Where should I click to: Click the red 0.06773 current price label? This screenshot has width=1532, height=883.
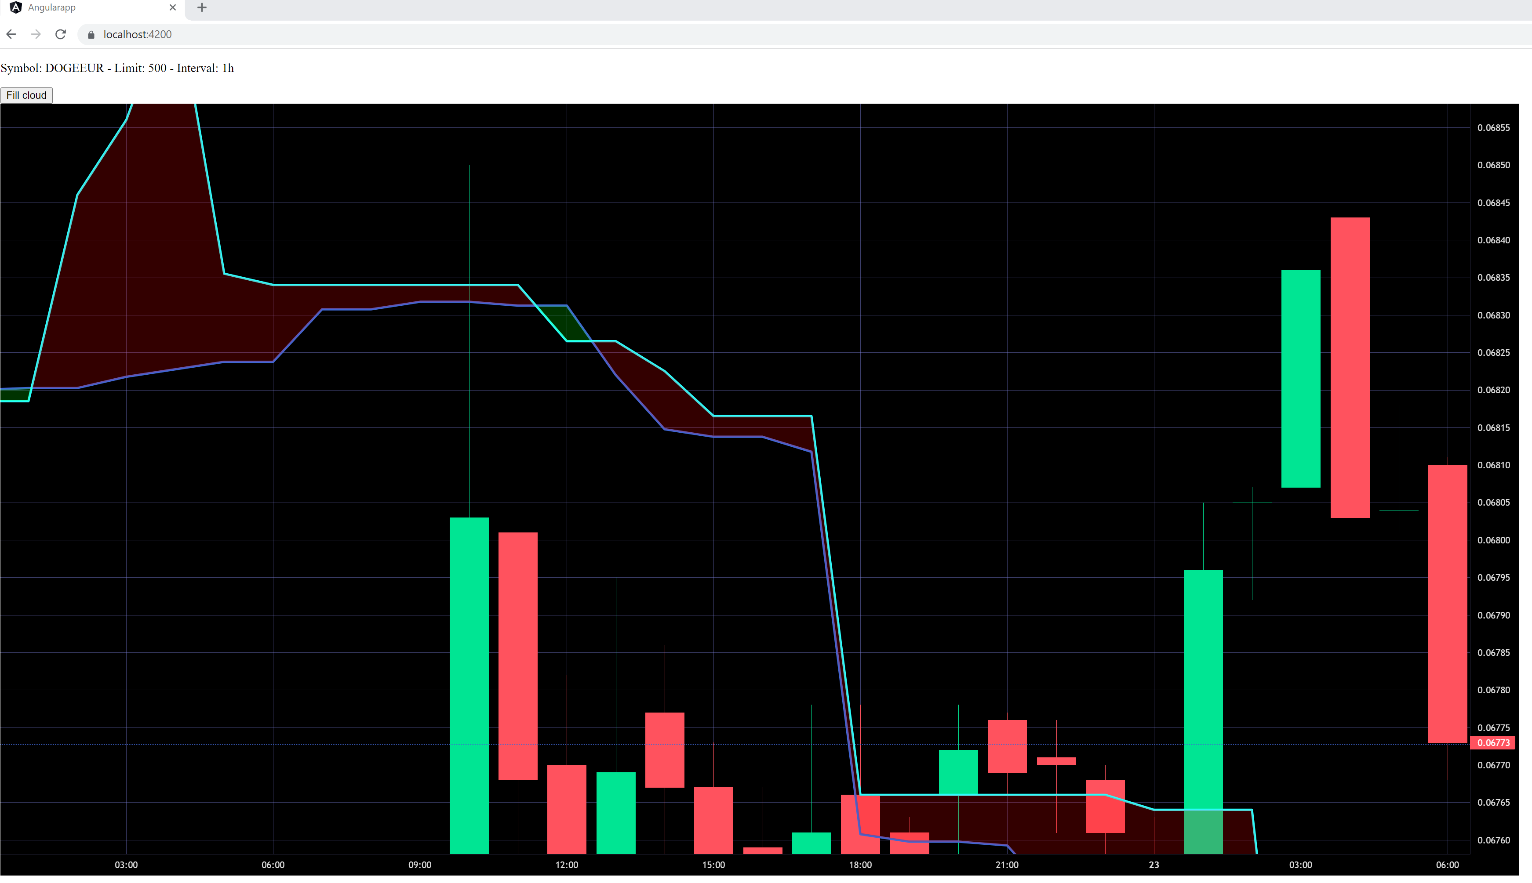(x=1492, y=743)
